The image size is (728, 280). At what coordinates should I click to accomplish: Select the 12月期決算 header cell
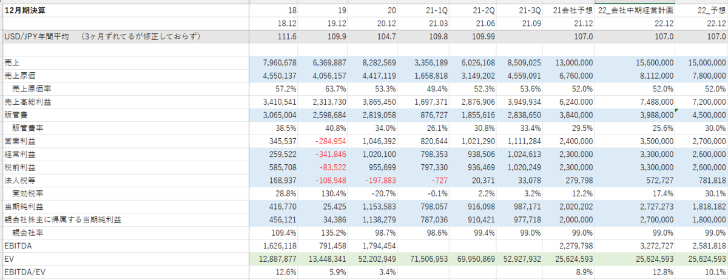click(25, 10)
